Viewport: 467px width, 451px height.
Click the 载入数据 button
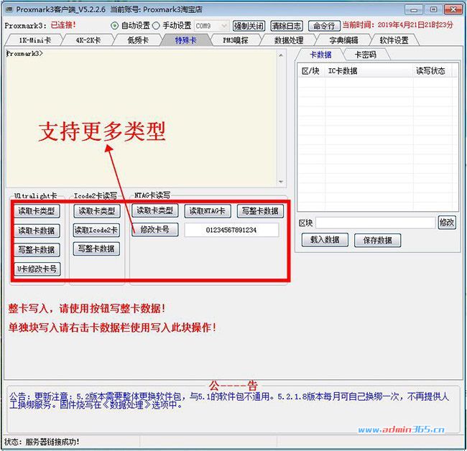pos(325,240)
